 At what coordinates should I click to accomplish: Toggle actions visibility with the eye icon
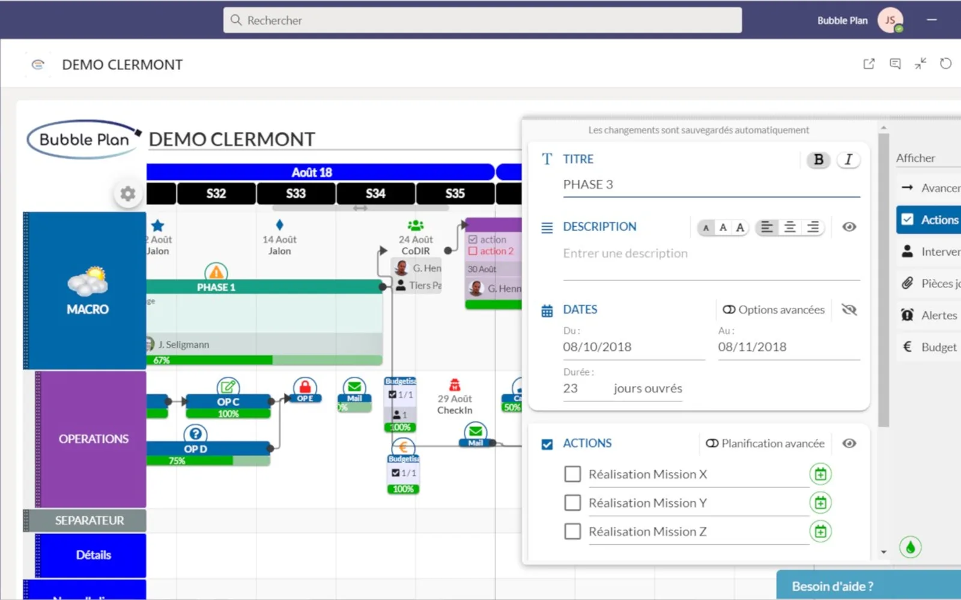click(849, 443)
